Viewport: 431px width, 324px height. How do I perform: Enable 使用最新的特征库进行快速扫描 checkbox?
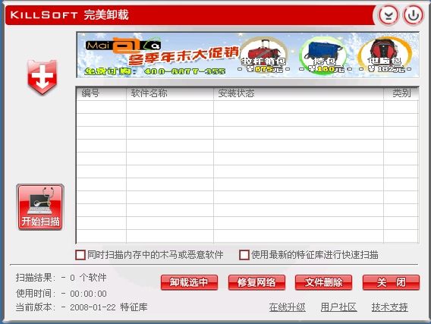click(244, 255)
